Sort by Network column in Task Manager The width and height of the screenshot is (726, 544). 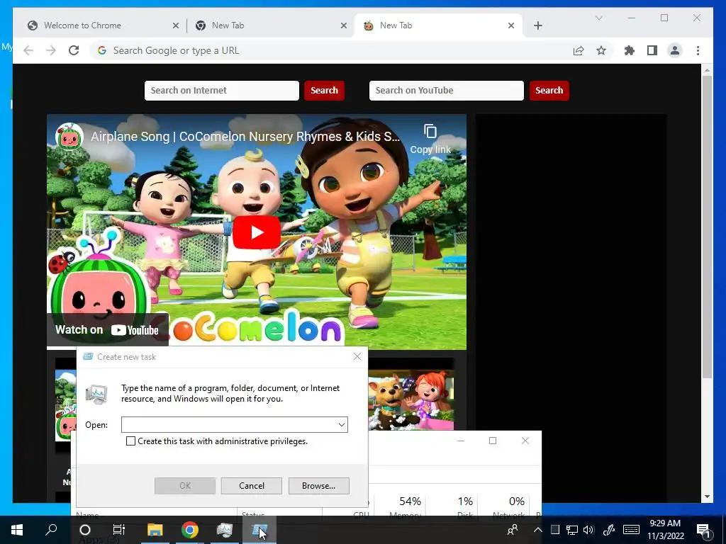[508, 506]
